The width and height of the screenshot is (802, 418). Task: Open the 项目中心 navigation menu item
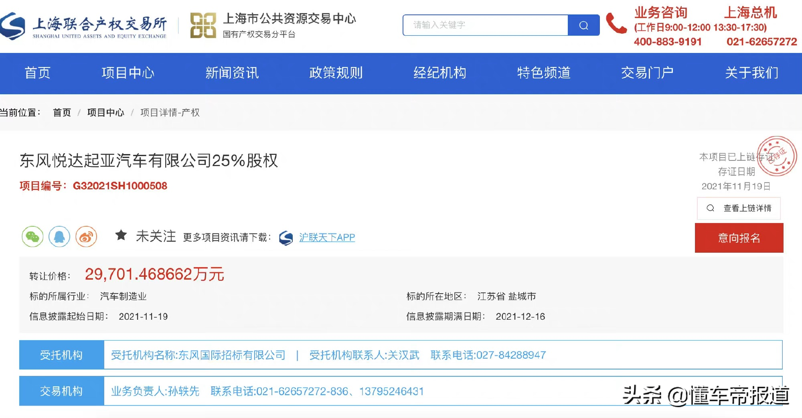click(128, 73)
